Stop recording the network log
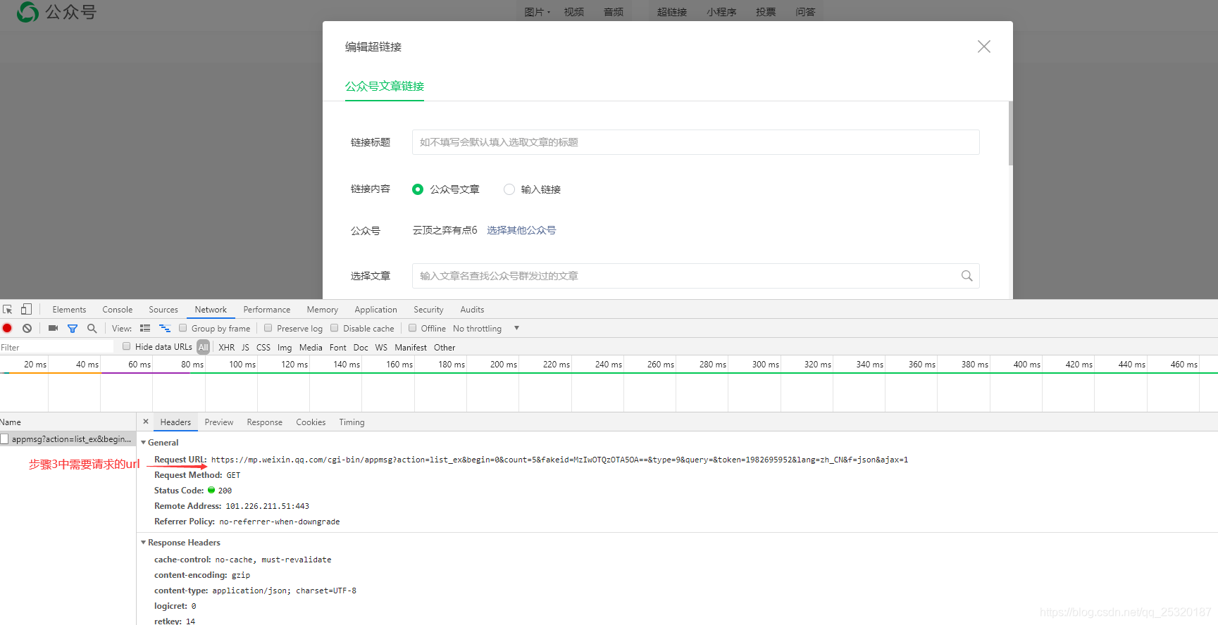 pos(7,329)
